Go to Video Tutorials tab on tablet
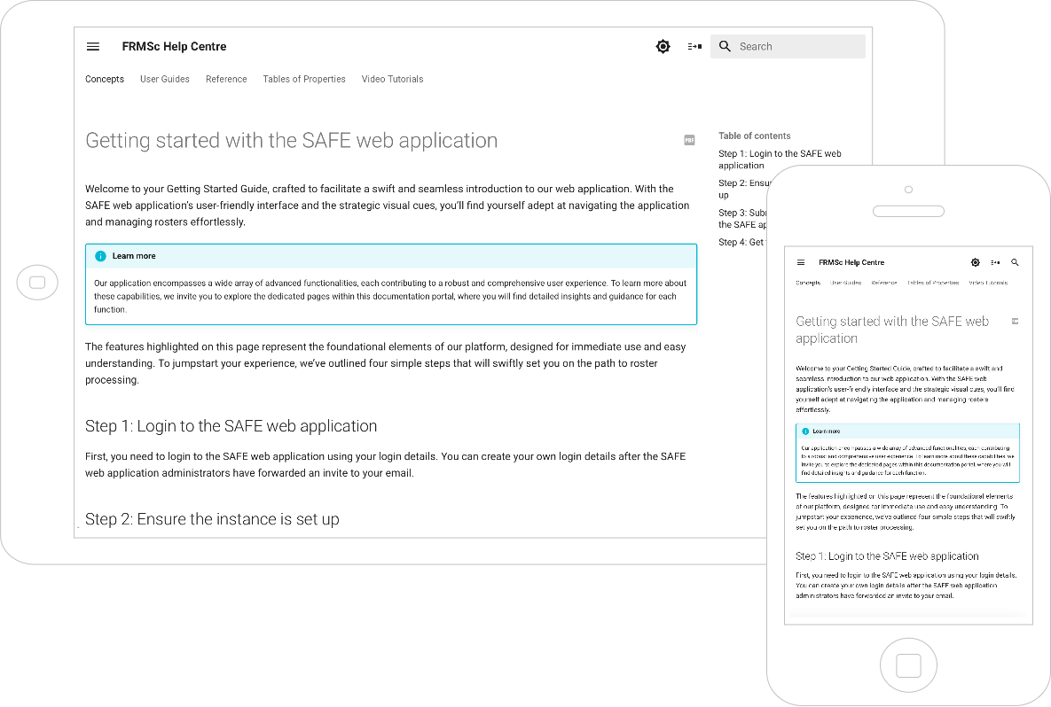Screen dimensions: 1051x707 (x=392, y=79)
